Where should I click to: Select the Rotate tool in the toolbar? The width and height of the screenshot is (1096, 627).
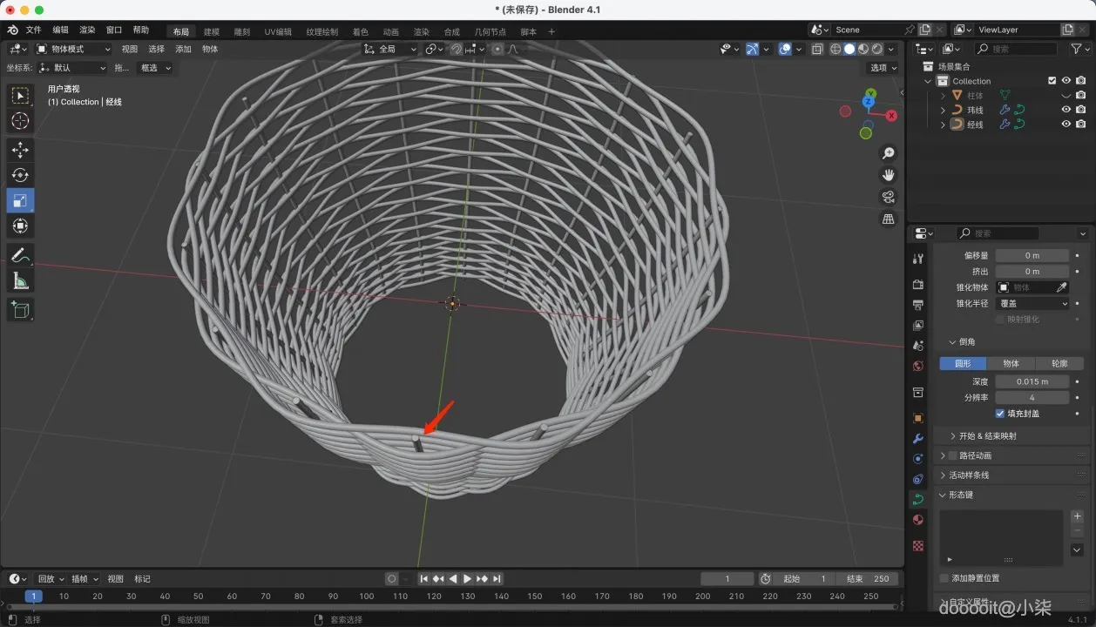20,175
